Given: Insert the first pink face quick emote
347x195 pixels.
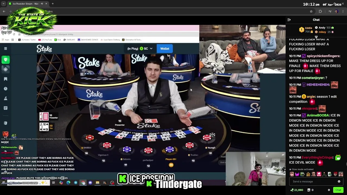Looking at the screenshot, I should pos(292,174).
